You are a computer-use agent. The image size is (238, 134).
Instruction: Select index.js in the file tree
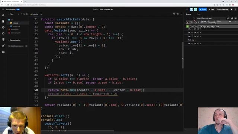click(16, 23)
